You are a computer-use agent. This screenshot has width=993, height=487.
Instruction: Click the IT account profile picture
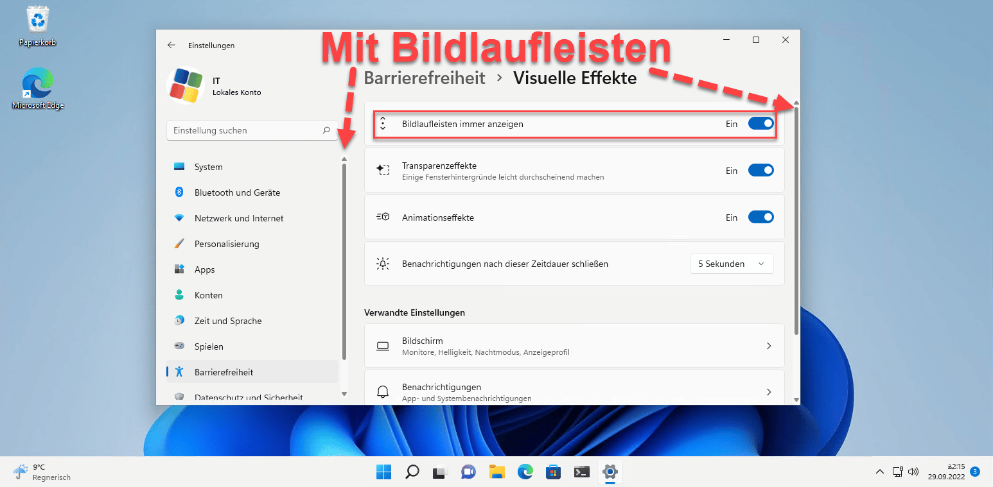186,85
